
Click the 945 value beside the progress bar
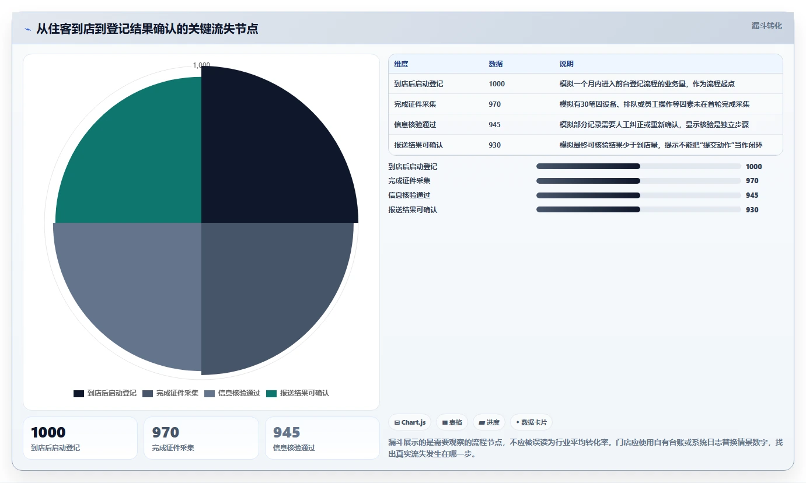752,195
